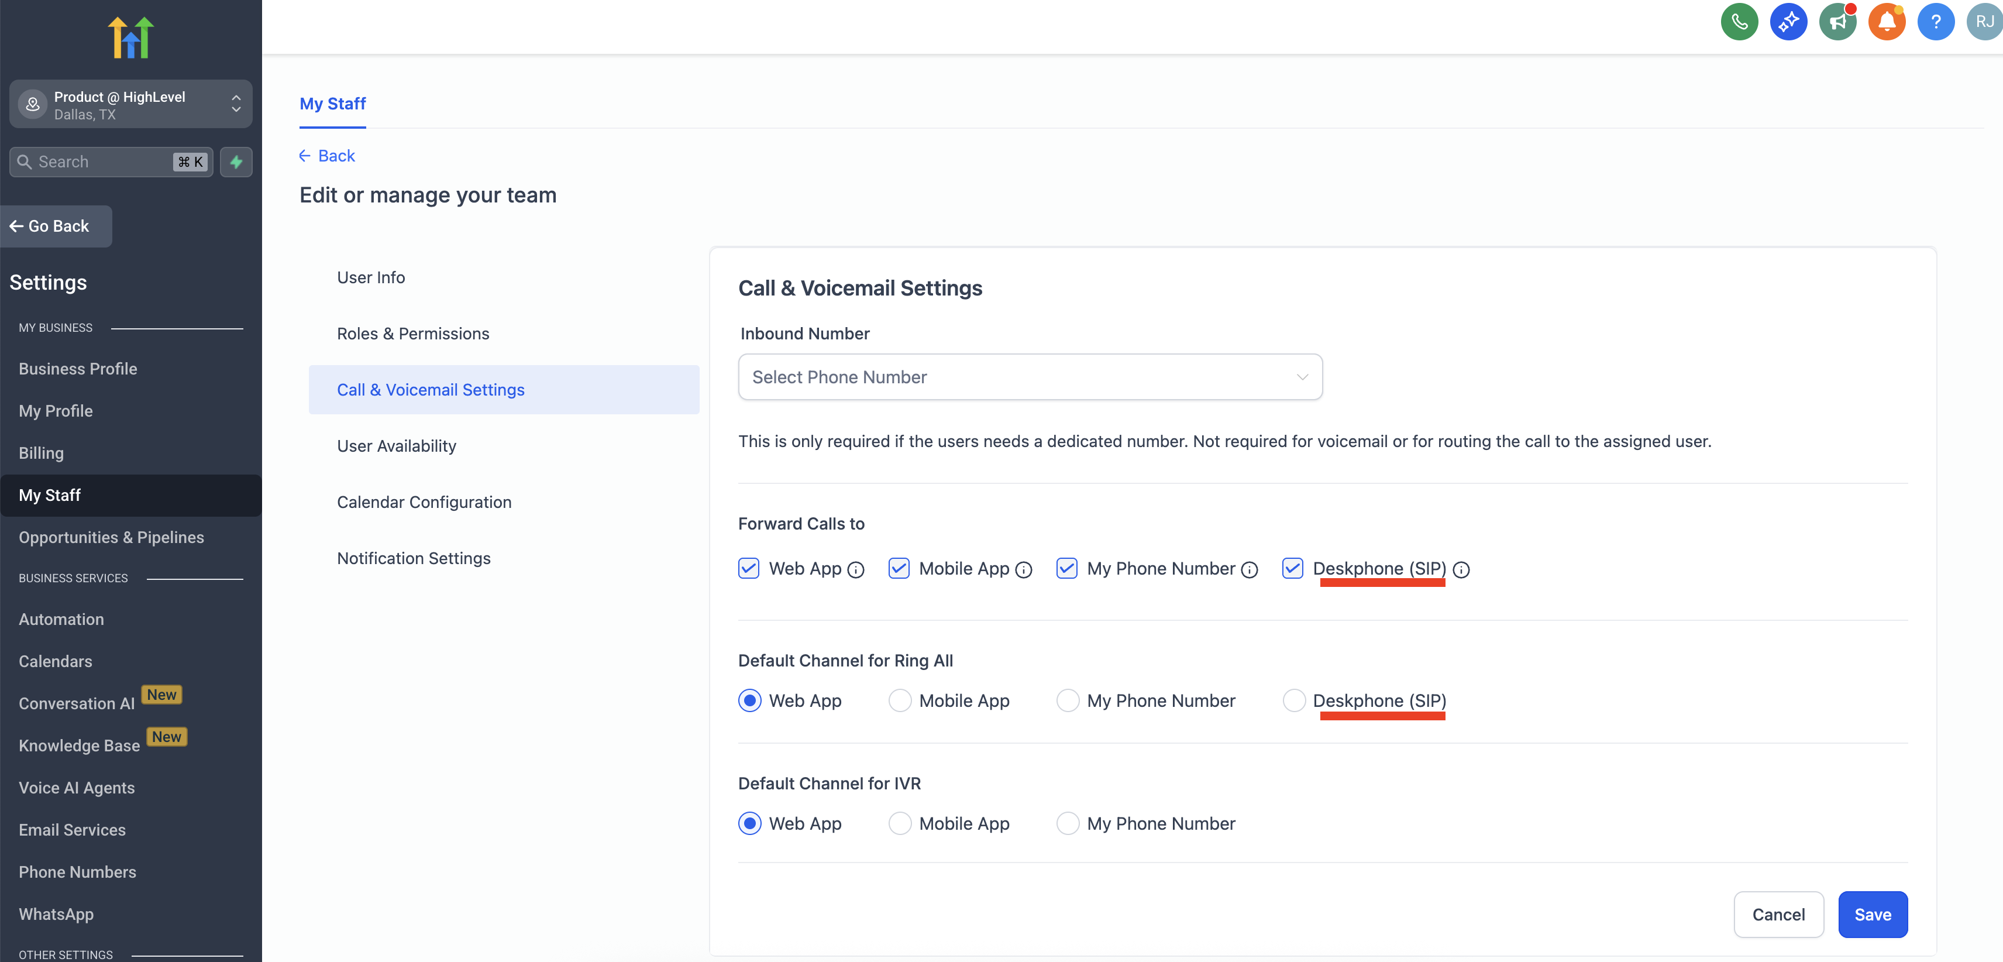Open the Select Phone Number dropdown
The image size is (2003, 962).
coord(1030,377)
